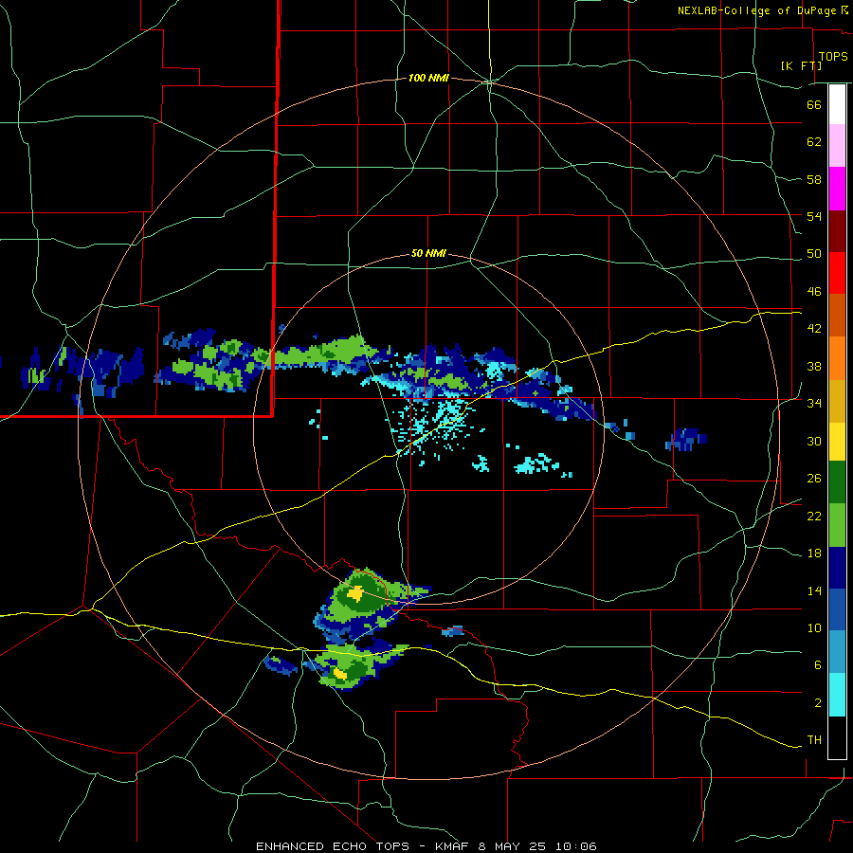853x853 pixels.
Task: Click the '14' scale value
Action: [x=814, y=590]
